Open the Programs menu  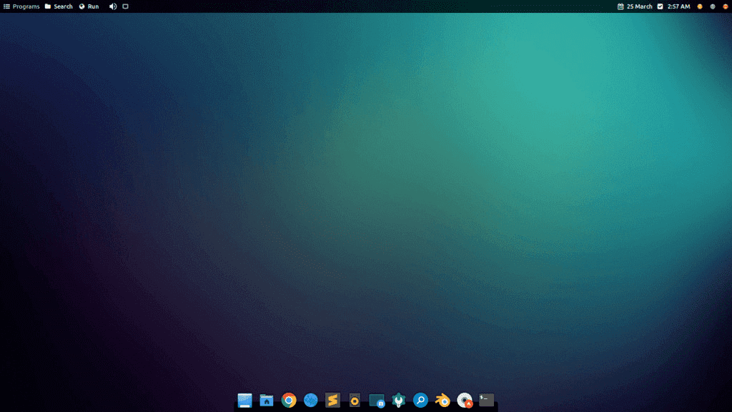(x=21, y=6)
